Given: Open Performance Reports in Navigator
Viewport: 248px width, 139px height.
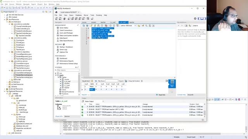Looking at the screenshot, I should click(66, 61).
